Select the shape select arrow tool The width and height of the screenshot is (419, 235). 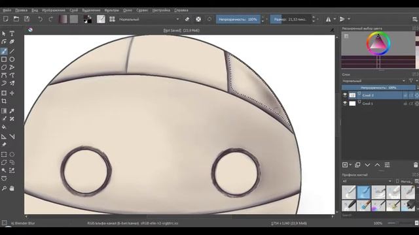(x=4, y=33)
